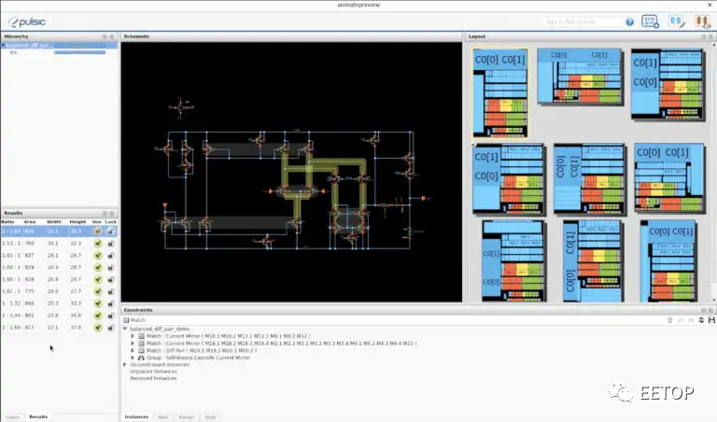Toggle Use checkbox on the height 37.0 row
Image resolution: width=717 pixels, height=422 pixels.
click(x=97, y=328)
